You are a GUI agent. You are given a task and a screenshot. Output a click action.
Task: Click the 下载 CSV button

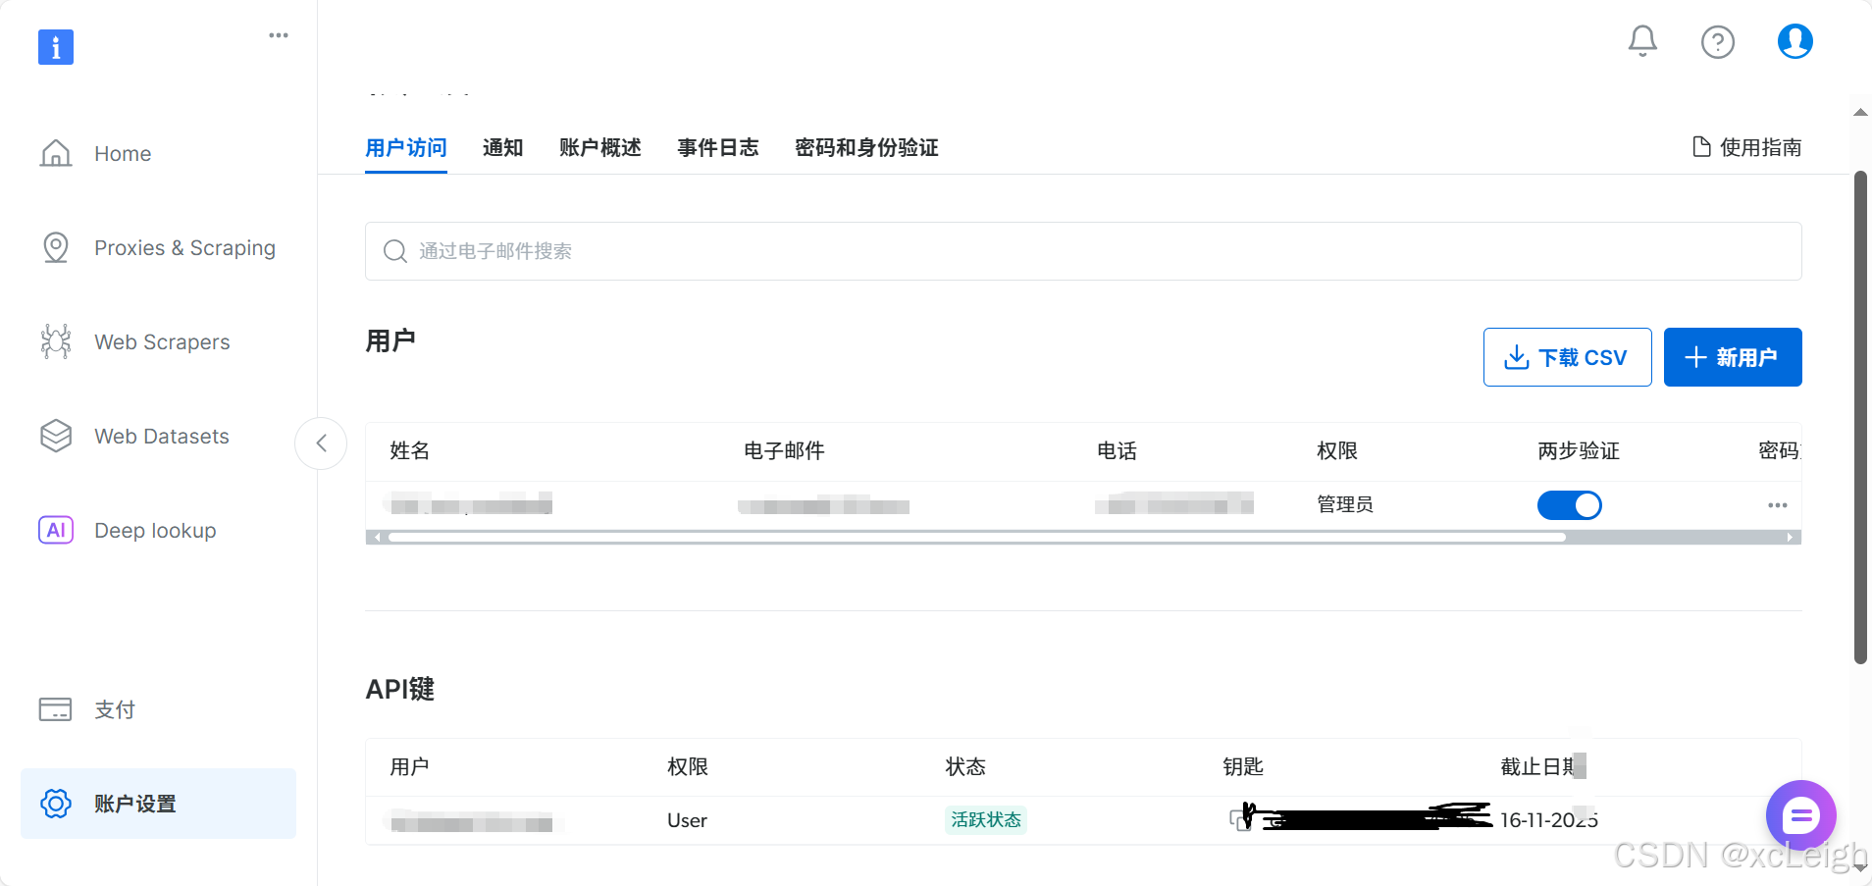1567,357
